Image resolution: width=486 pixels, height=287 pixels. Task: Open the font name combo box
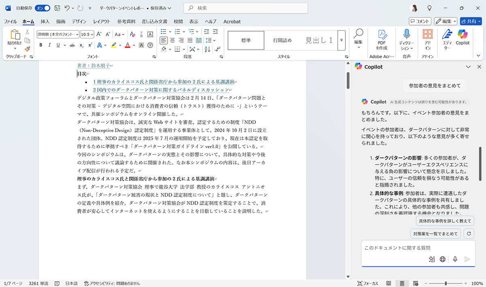coord(58,34)
